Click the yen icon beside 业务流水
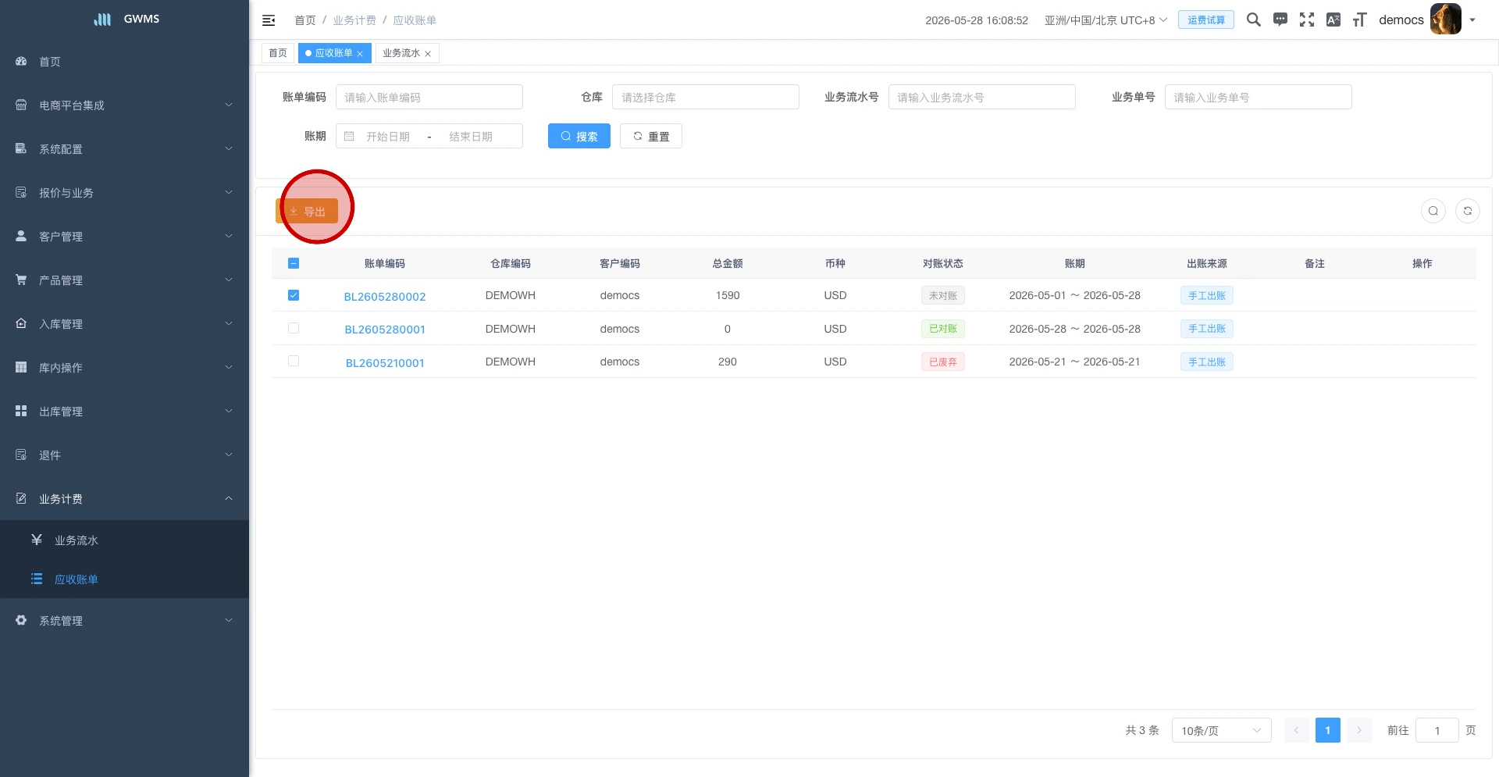The height and width of the screenshot is (777, 1499). (x=36, y=540)
